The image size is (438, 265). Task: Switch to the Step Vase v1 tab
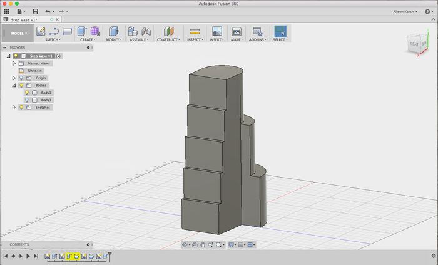[24, 20]
